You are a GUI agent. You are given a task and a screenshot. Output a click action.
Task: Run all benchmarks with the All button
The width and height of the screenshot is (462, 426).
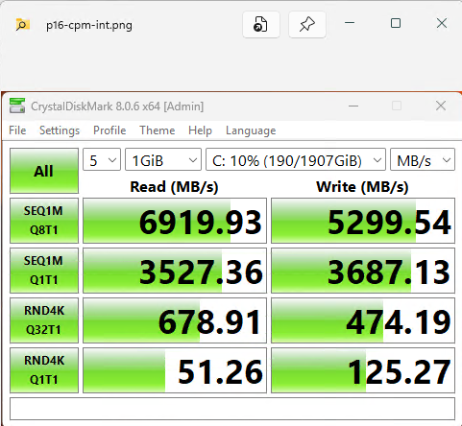[44, 171]
